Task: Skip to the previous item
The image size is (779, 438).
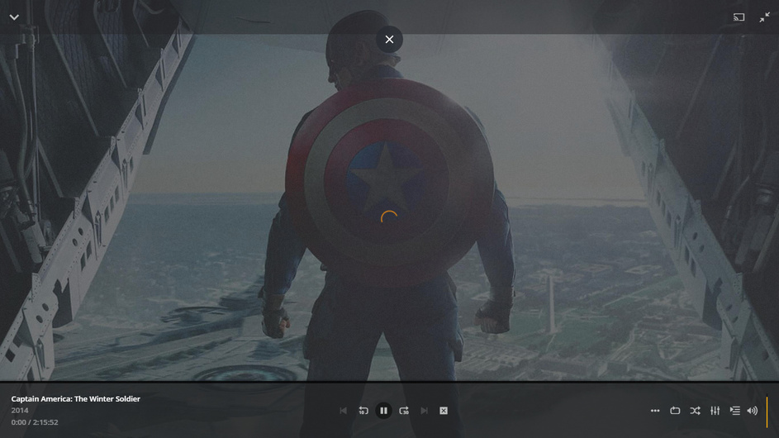Action: (344, 411)
